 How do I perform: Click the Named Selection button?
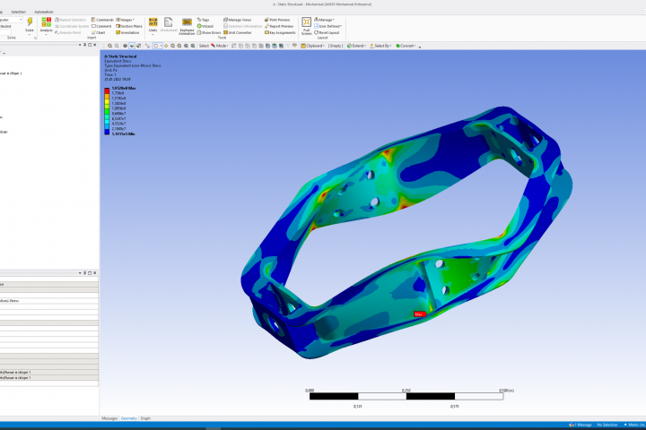pyautogui.click(x=71, y=20)
